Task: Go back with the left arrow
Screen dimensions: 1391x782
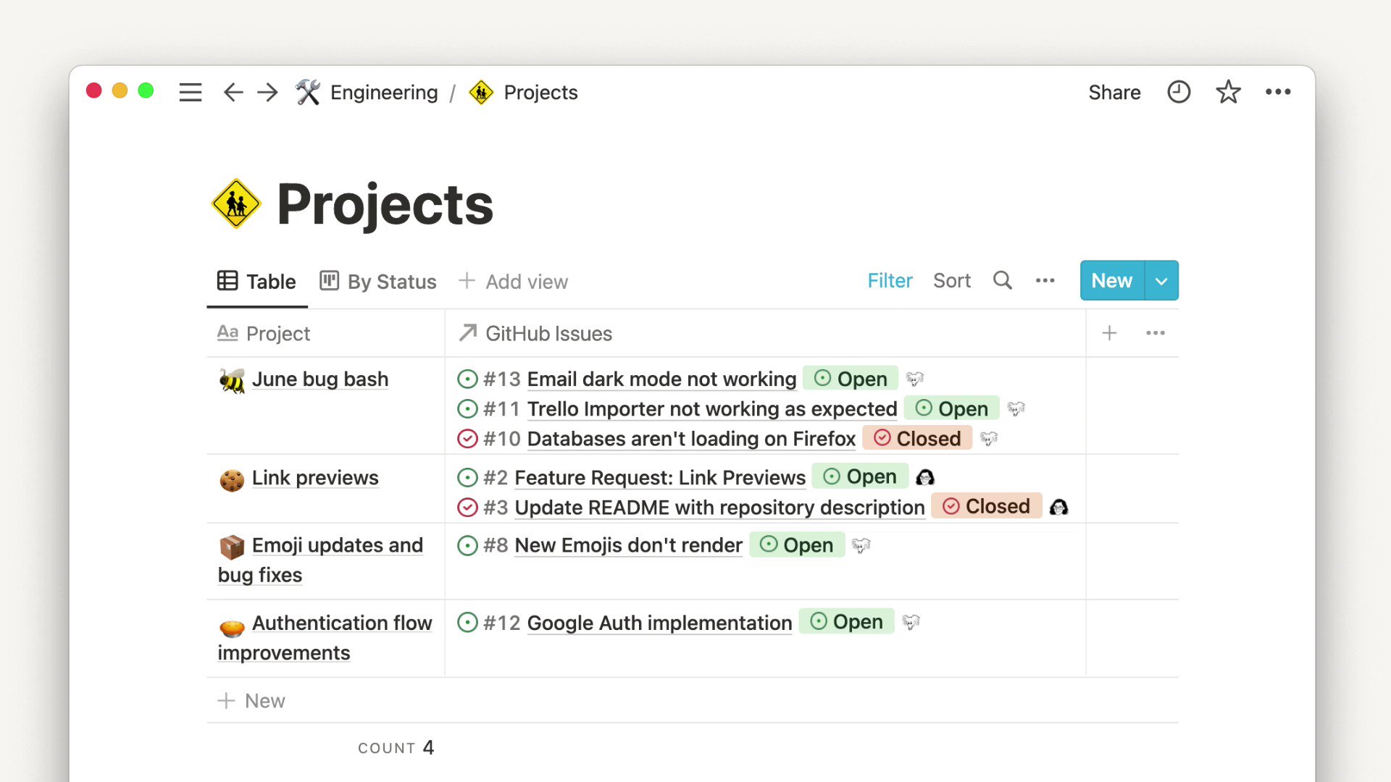Action: coord(233,93)
